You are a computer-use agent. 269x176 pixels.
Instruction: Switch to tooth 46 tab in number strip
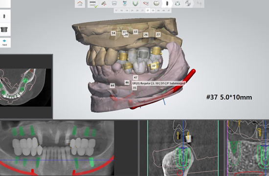(163, 10)
